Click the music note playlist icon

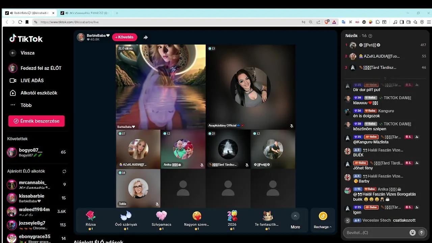pos(395,22)
